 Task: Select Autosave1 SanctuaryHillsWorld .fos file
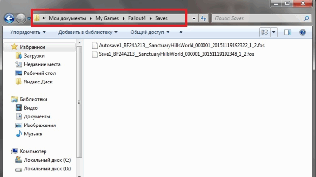(x=178, y=46)
